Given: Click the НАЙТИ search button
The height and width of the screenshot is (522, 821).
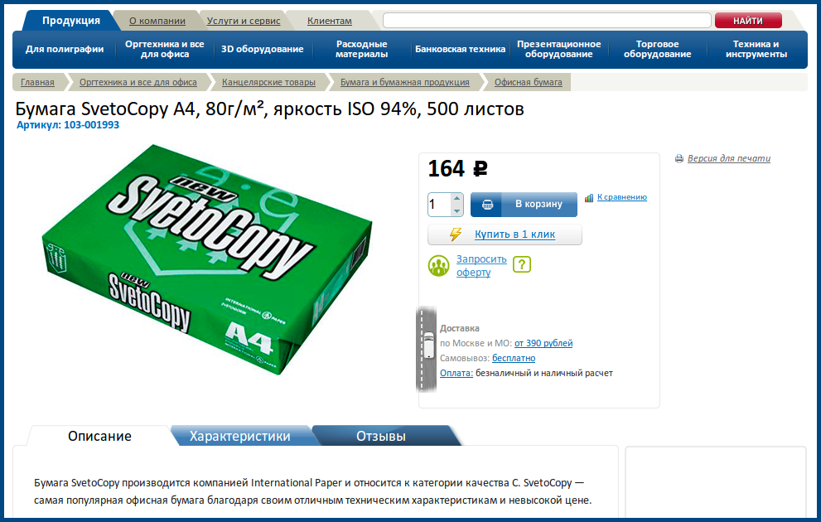Looking at the screenshot, I should (x=748, y=21).
